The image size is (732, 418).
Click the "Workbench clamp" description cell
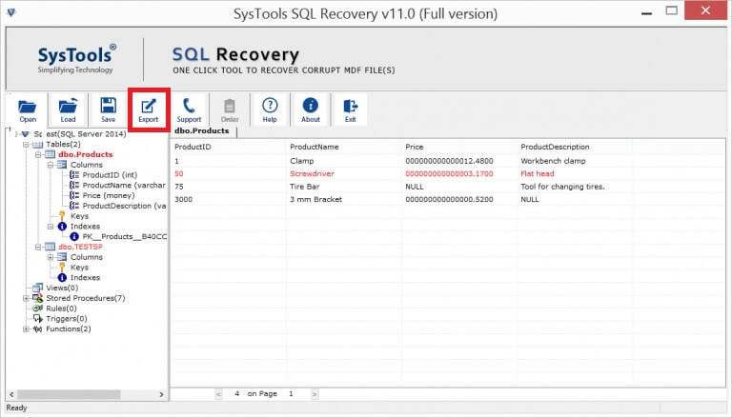(x=553, y=161)
